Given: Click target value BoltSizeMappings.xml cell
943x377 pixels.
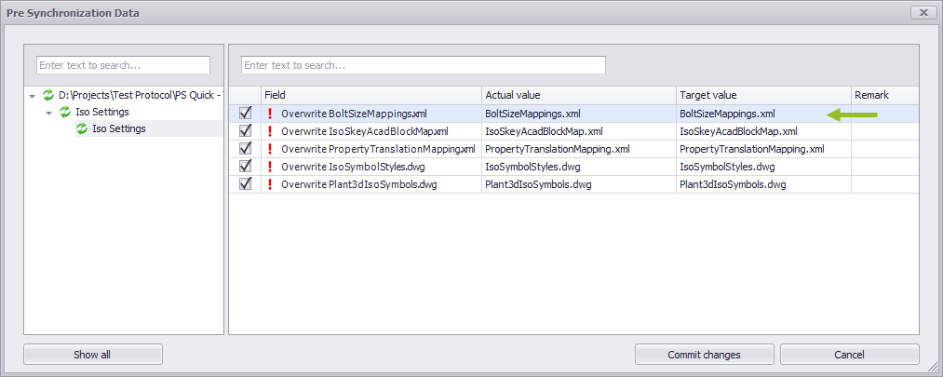Looking at the screenshot, I should point(763,113).
